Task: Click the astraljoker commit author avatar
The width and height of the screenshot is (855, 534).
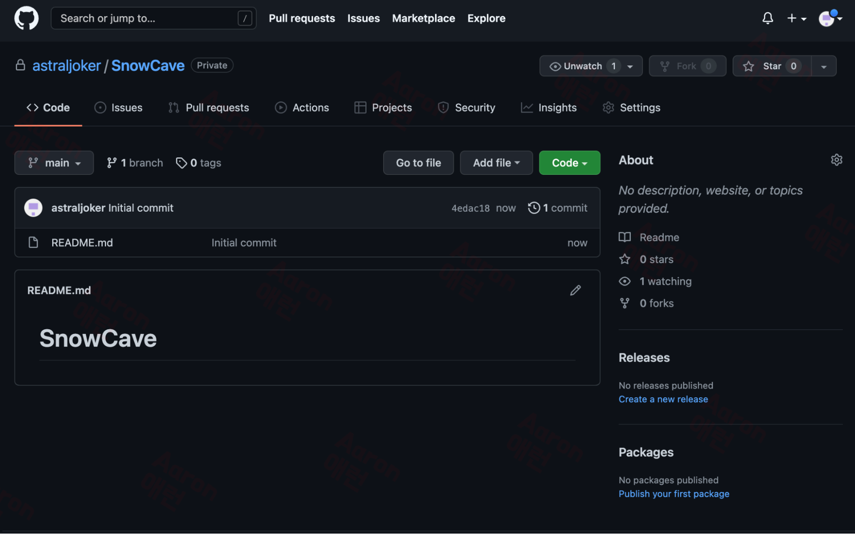Action: (33, 208)
